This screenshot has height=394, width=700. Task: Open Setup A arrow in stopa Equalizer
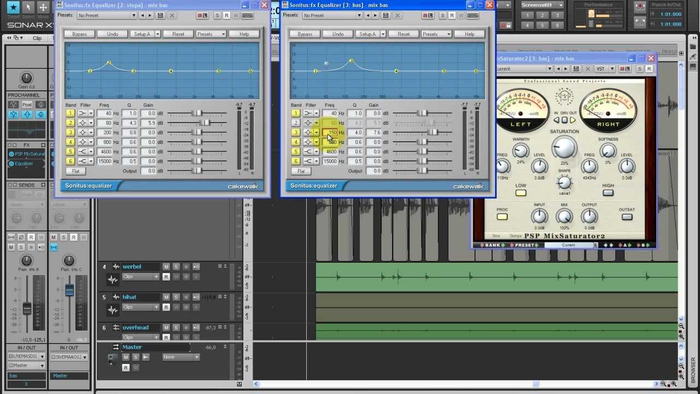tap(157, 34)
